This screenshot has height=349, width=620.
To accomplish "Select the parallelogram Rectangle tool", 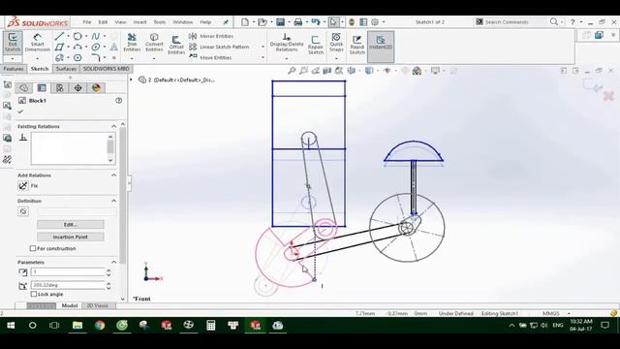I will tap(59, 48).
